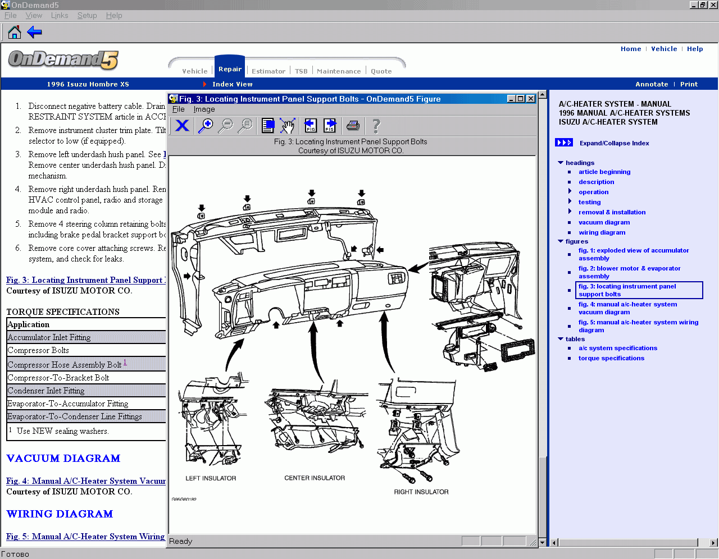Click the Print link in blue bar
Viewport: 719px width, 559px height.
point(689,84)
